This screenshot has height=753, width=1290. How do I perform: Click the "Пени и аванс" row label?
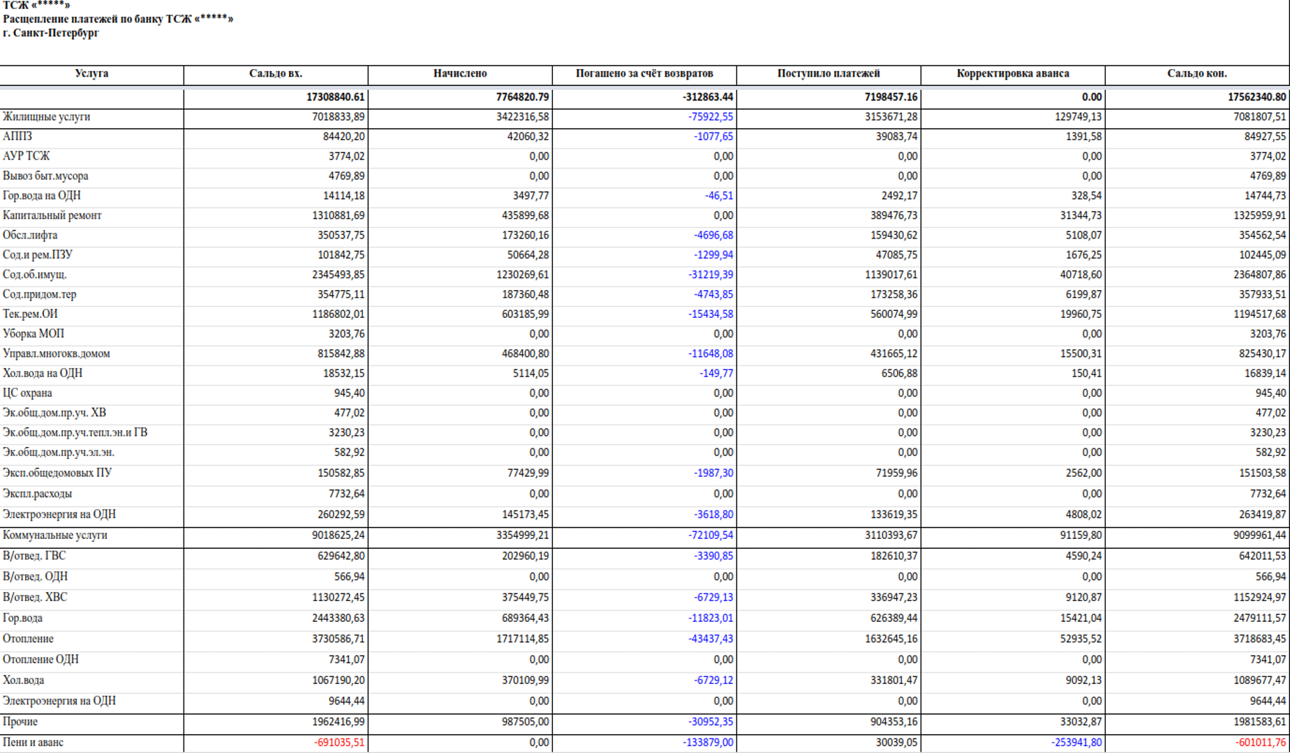point(33,743)
